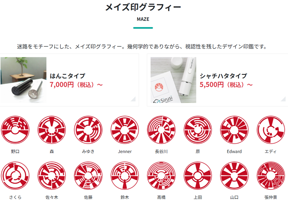Select the 鈴木 stamp design
This screenshot has width=288, height=202.
coord(125,176)
